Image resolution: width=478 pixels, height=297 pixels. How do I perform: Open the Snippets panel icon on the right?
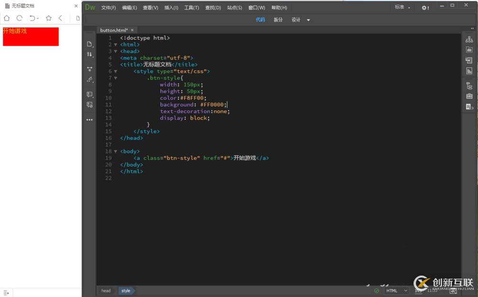click(x=469, y=96)
